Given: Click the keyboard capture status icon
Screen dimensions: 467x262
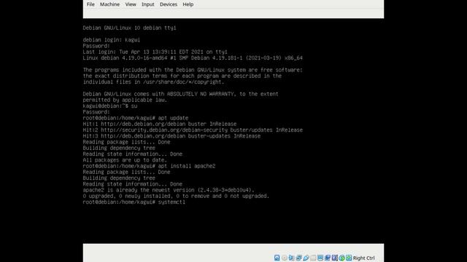Looking at the screenshot, I should pyautogui.click(x=349, y=258).
